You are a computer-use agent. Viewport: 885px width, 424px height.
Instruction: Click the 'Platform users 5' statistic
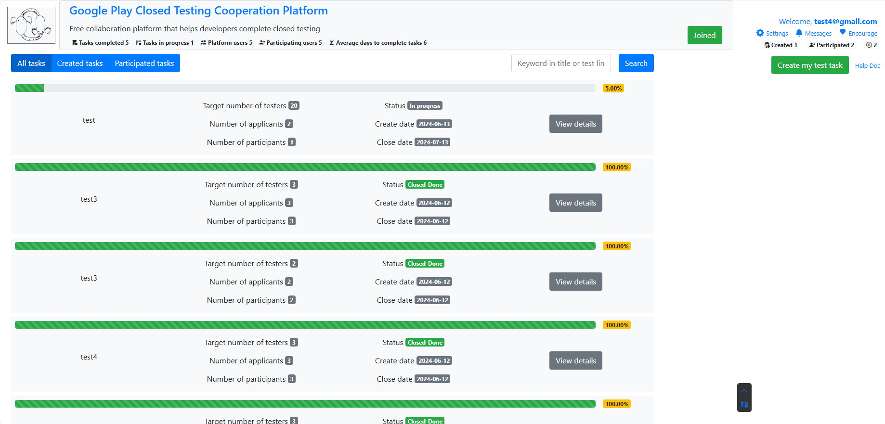pyautogui.click(x=226, y=43)
